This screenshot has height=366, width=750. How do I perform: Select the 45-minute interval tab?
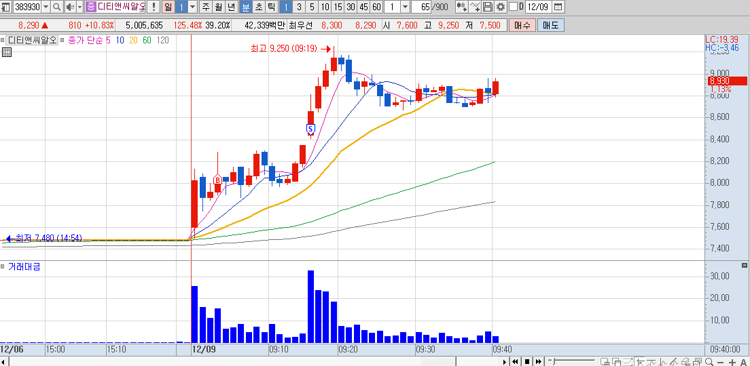coord(363,7)
